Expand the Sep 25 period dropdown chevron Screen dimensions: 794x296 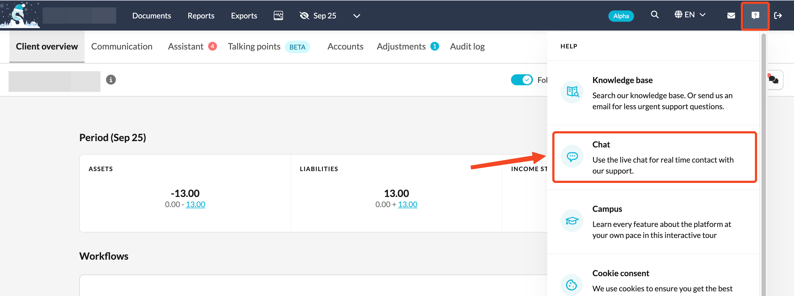[x=357, y=16]
